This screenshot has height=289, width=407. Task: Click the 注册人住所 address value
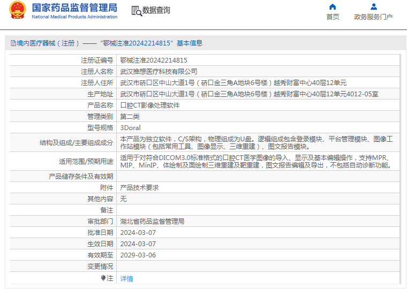pos(233,83)
